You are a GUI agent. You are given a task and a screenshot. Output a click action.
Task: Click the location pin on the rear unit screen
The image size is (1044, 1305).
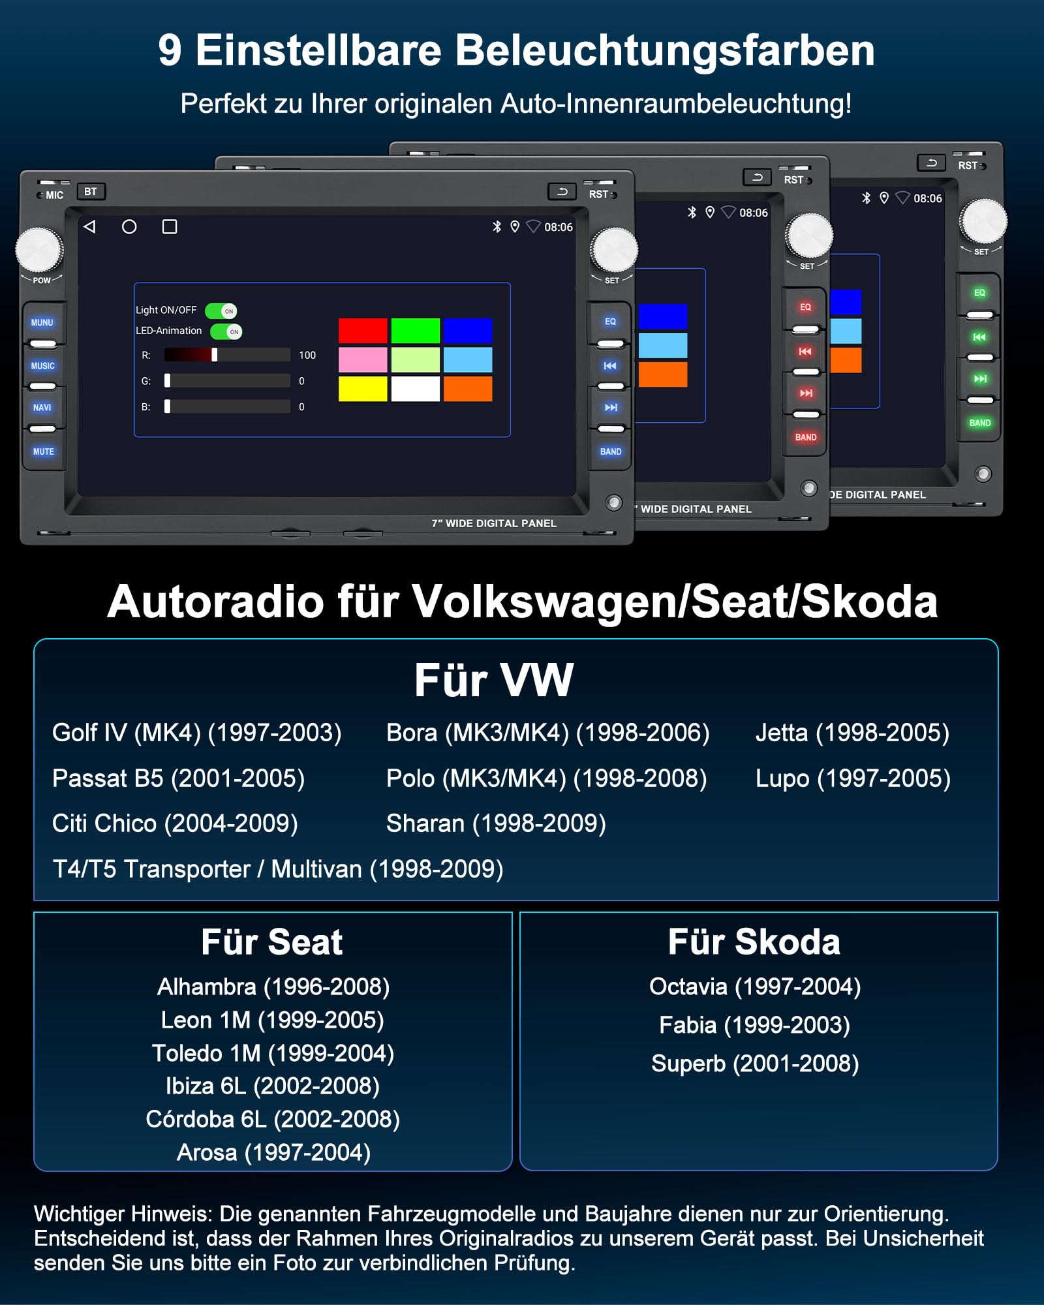click(884, 198)
